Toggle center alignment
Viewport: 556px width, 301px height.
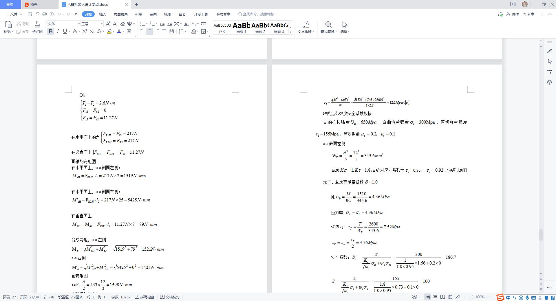click(149, 31)
